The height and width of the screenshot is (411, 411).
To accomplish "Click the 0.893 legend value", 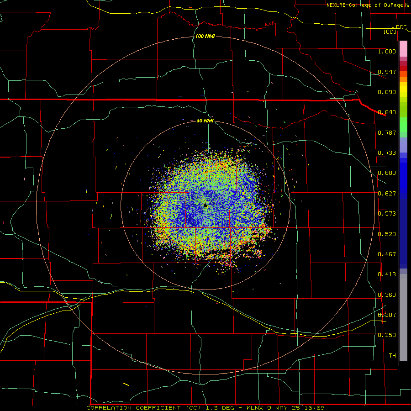I will point(387,92).
